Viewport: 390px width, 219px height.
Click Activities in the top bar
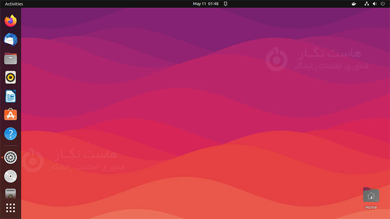tap(14, 4)
